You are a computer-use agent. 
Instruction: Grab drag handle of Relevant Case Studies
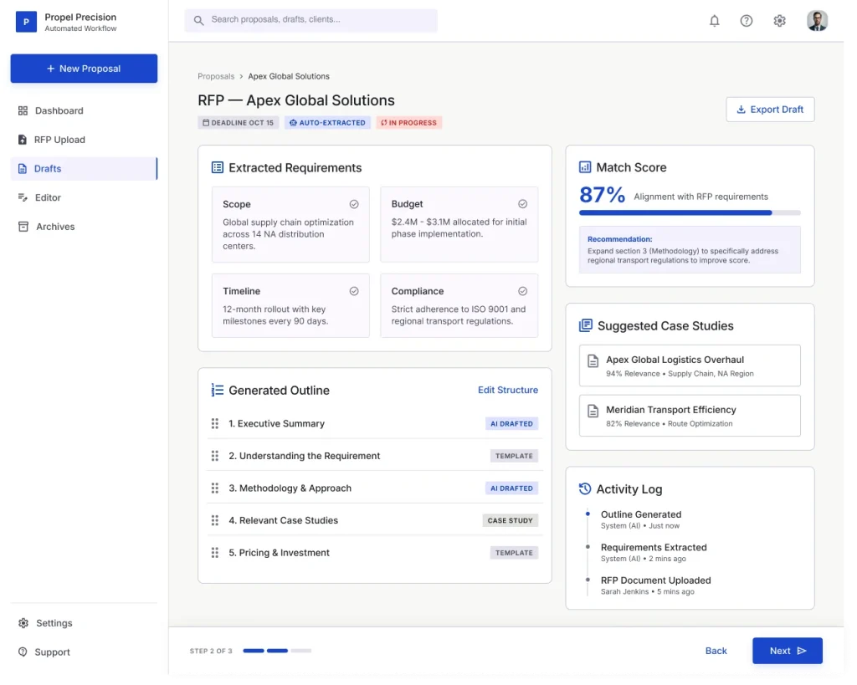tap(215, 520)
